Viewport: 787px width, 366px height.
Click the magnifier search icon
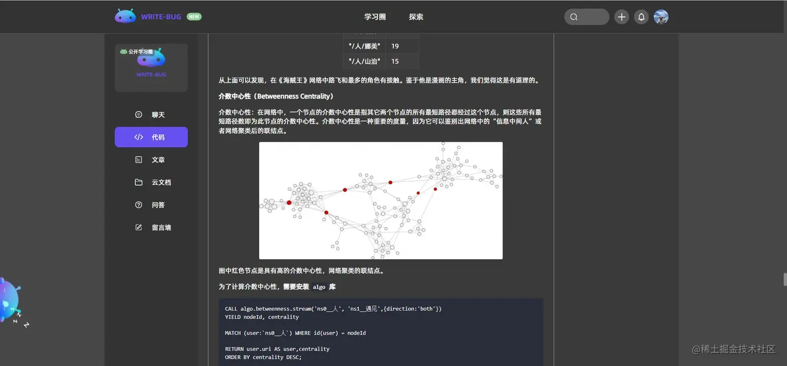[574, 17]
